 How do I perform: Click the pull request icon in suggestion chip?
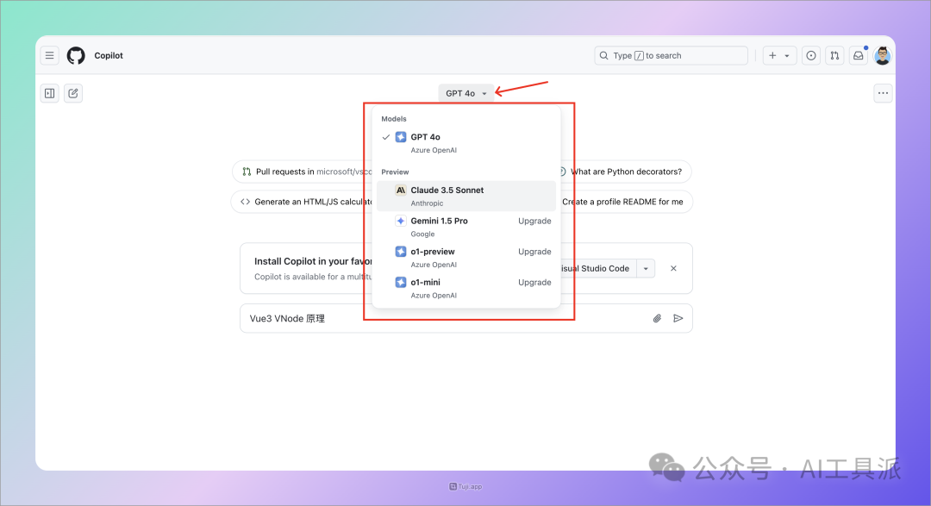pos(247,172)
